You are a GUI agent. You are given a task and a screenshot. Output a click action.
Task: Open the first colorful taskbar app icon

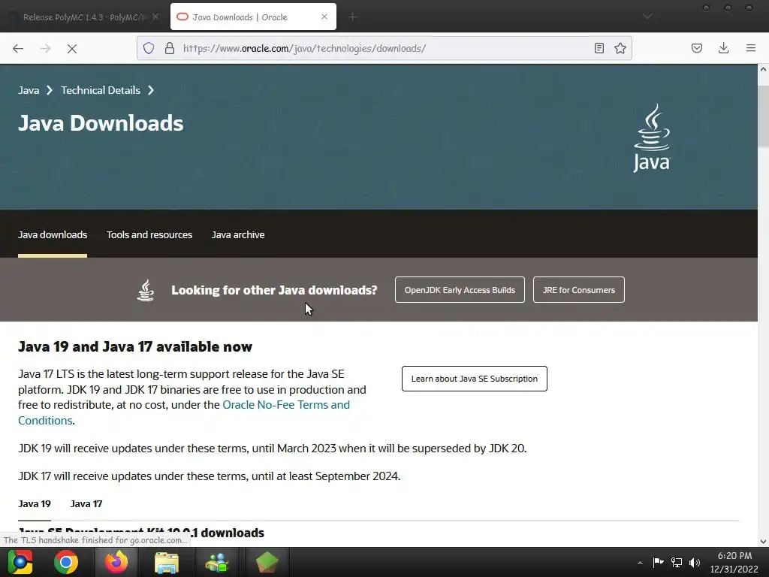pos(20,562)
